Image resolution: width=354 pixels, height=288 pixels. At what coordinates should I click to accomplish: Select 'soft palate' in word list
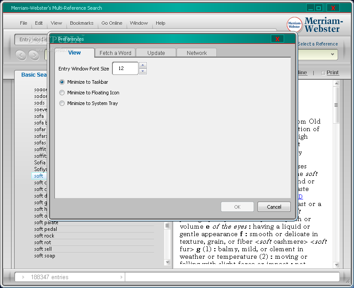pos(46,222)
